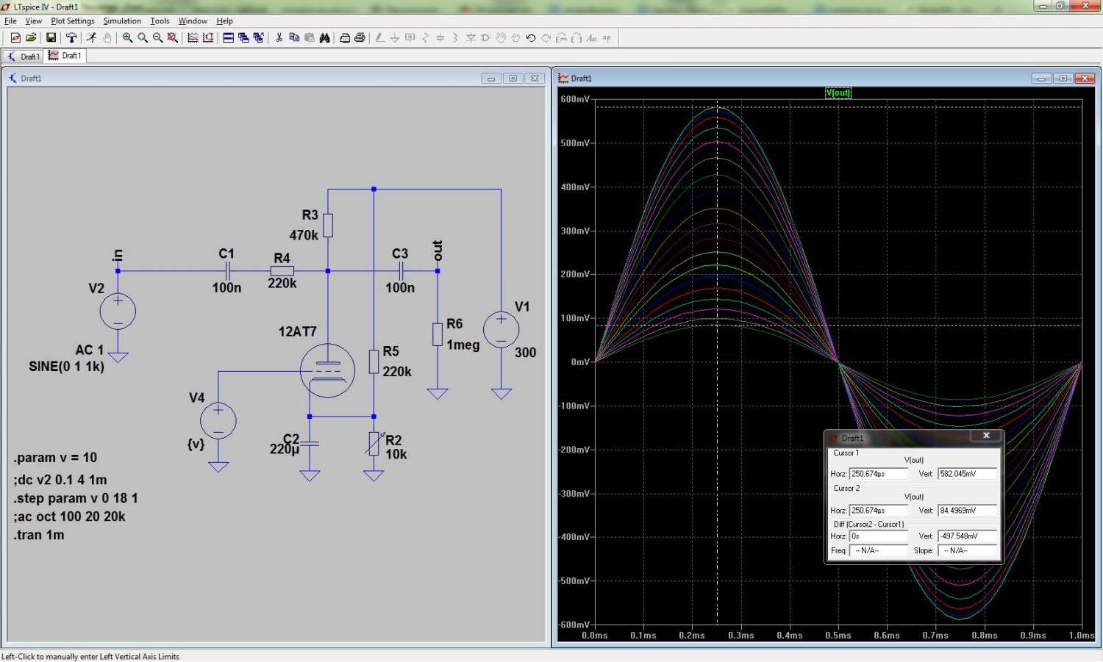1103x662 pixels.
Task: Click the V(out) trace label above the plot
Action: click(x=838, y=93)
